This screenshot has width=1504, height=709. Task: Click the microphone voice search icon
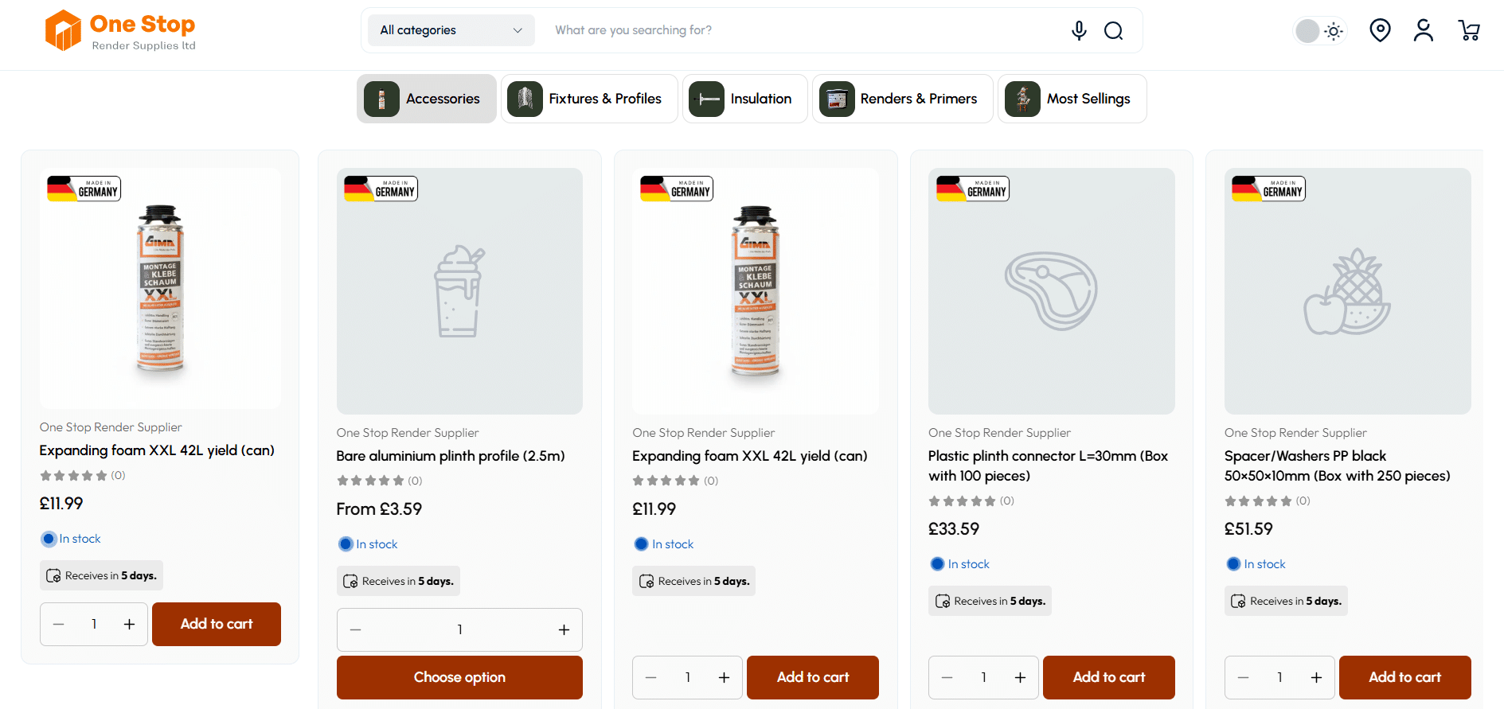(1079, 30)
